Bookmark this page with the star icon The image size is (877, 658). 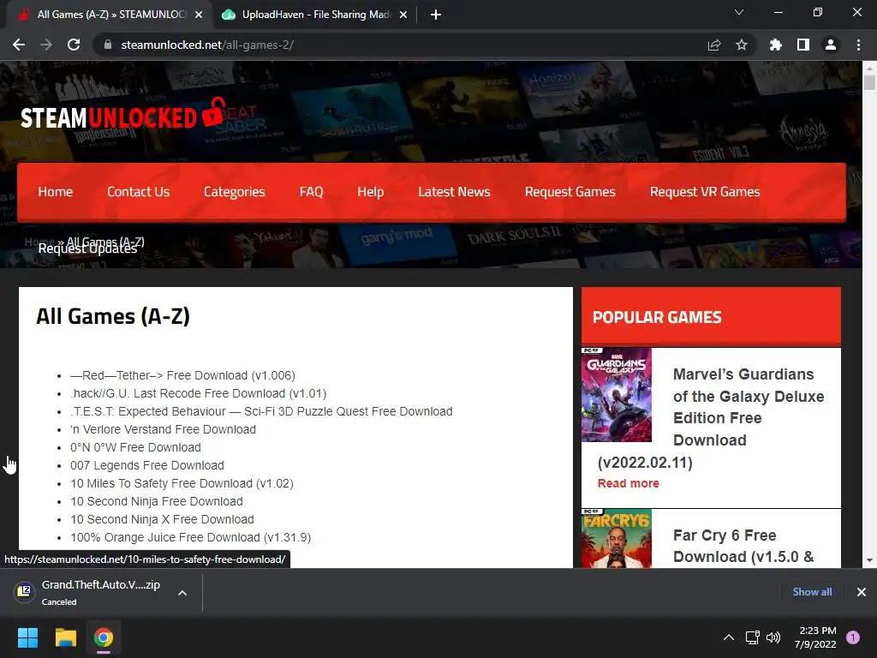click(x=742, y=45)
